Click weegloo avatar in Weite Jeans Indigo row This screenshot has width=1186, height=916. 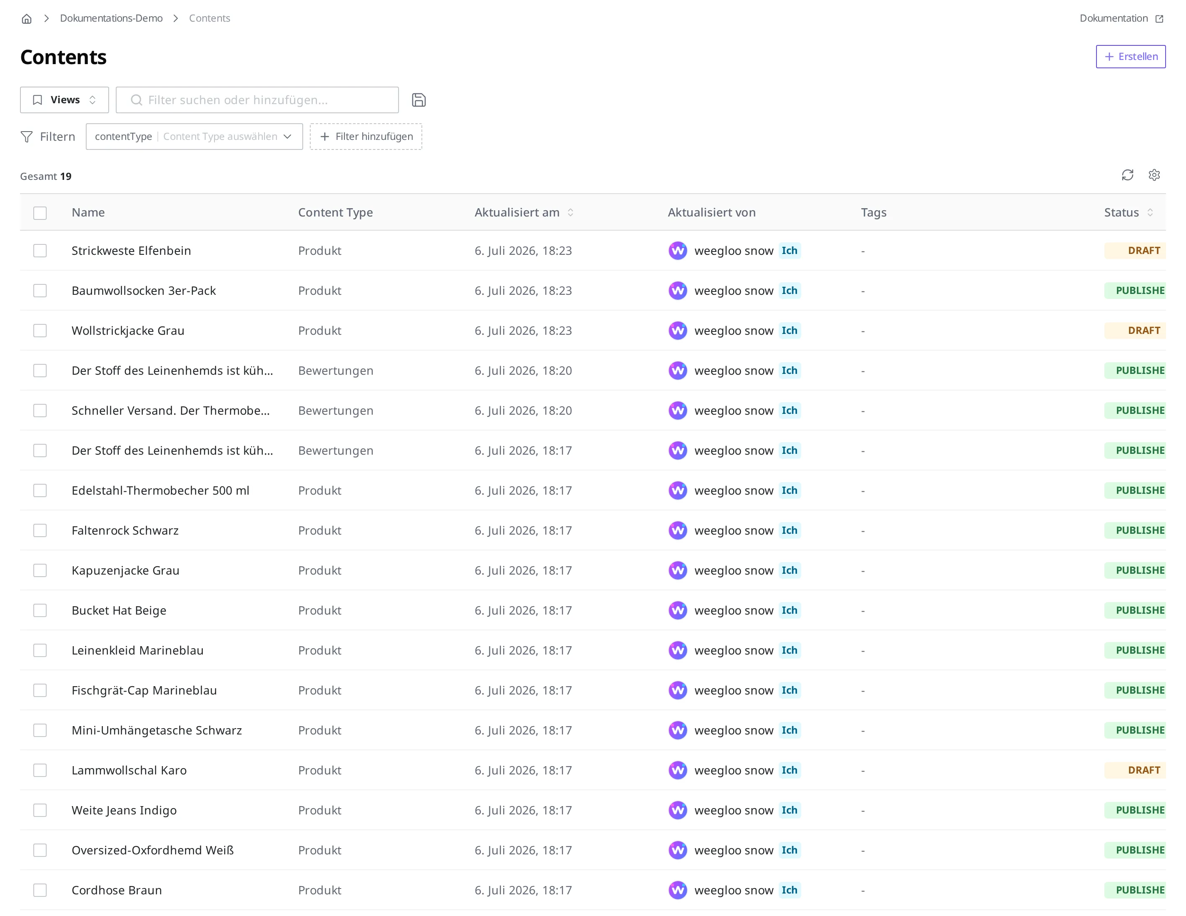pyautogui.click(x=678, y=810)
